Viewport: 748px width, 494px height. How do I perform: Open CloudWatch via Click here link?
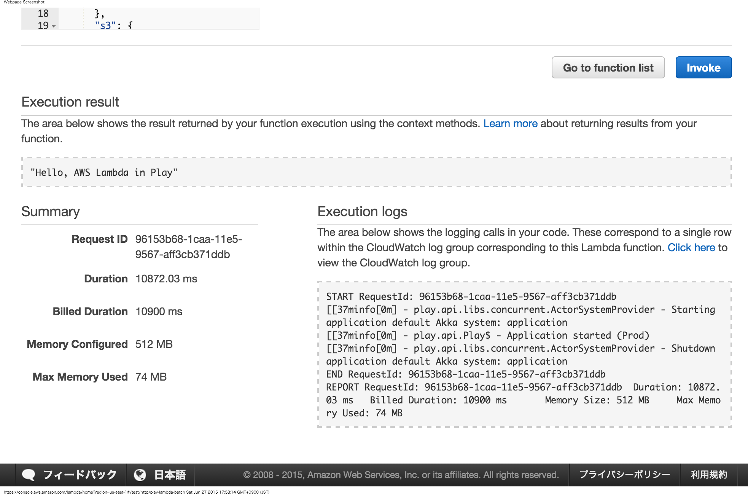(x=691, y=248)
